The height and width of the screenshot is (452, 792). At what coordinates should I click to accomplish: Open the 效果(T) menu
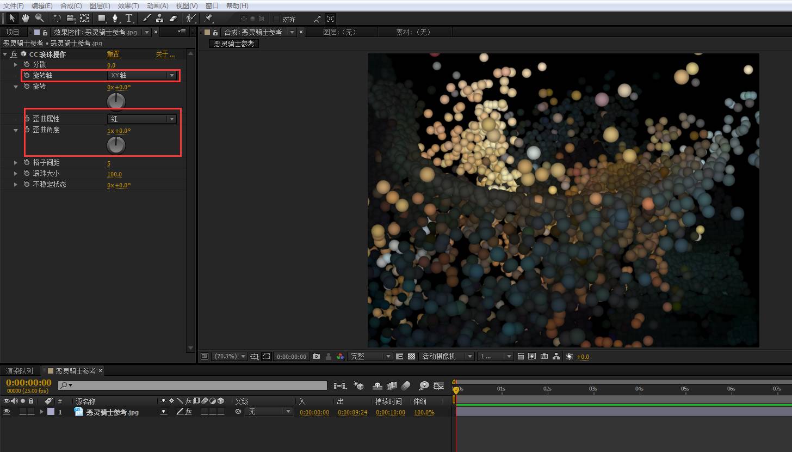coord(128,5)
